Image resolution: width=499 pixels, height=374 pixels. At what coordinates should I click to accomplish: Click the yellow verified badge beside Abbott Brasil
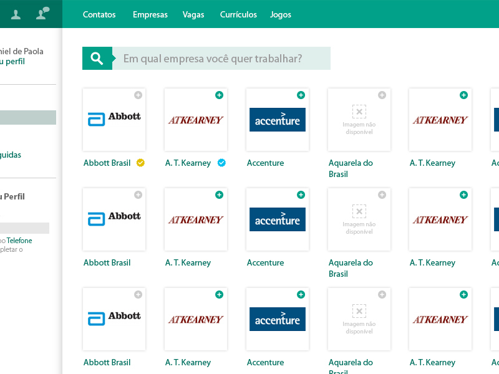click(140, 163)
